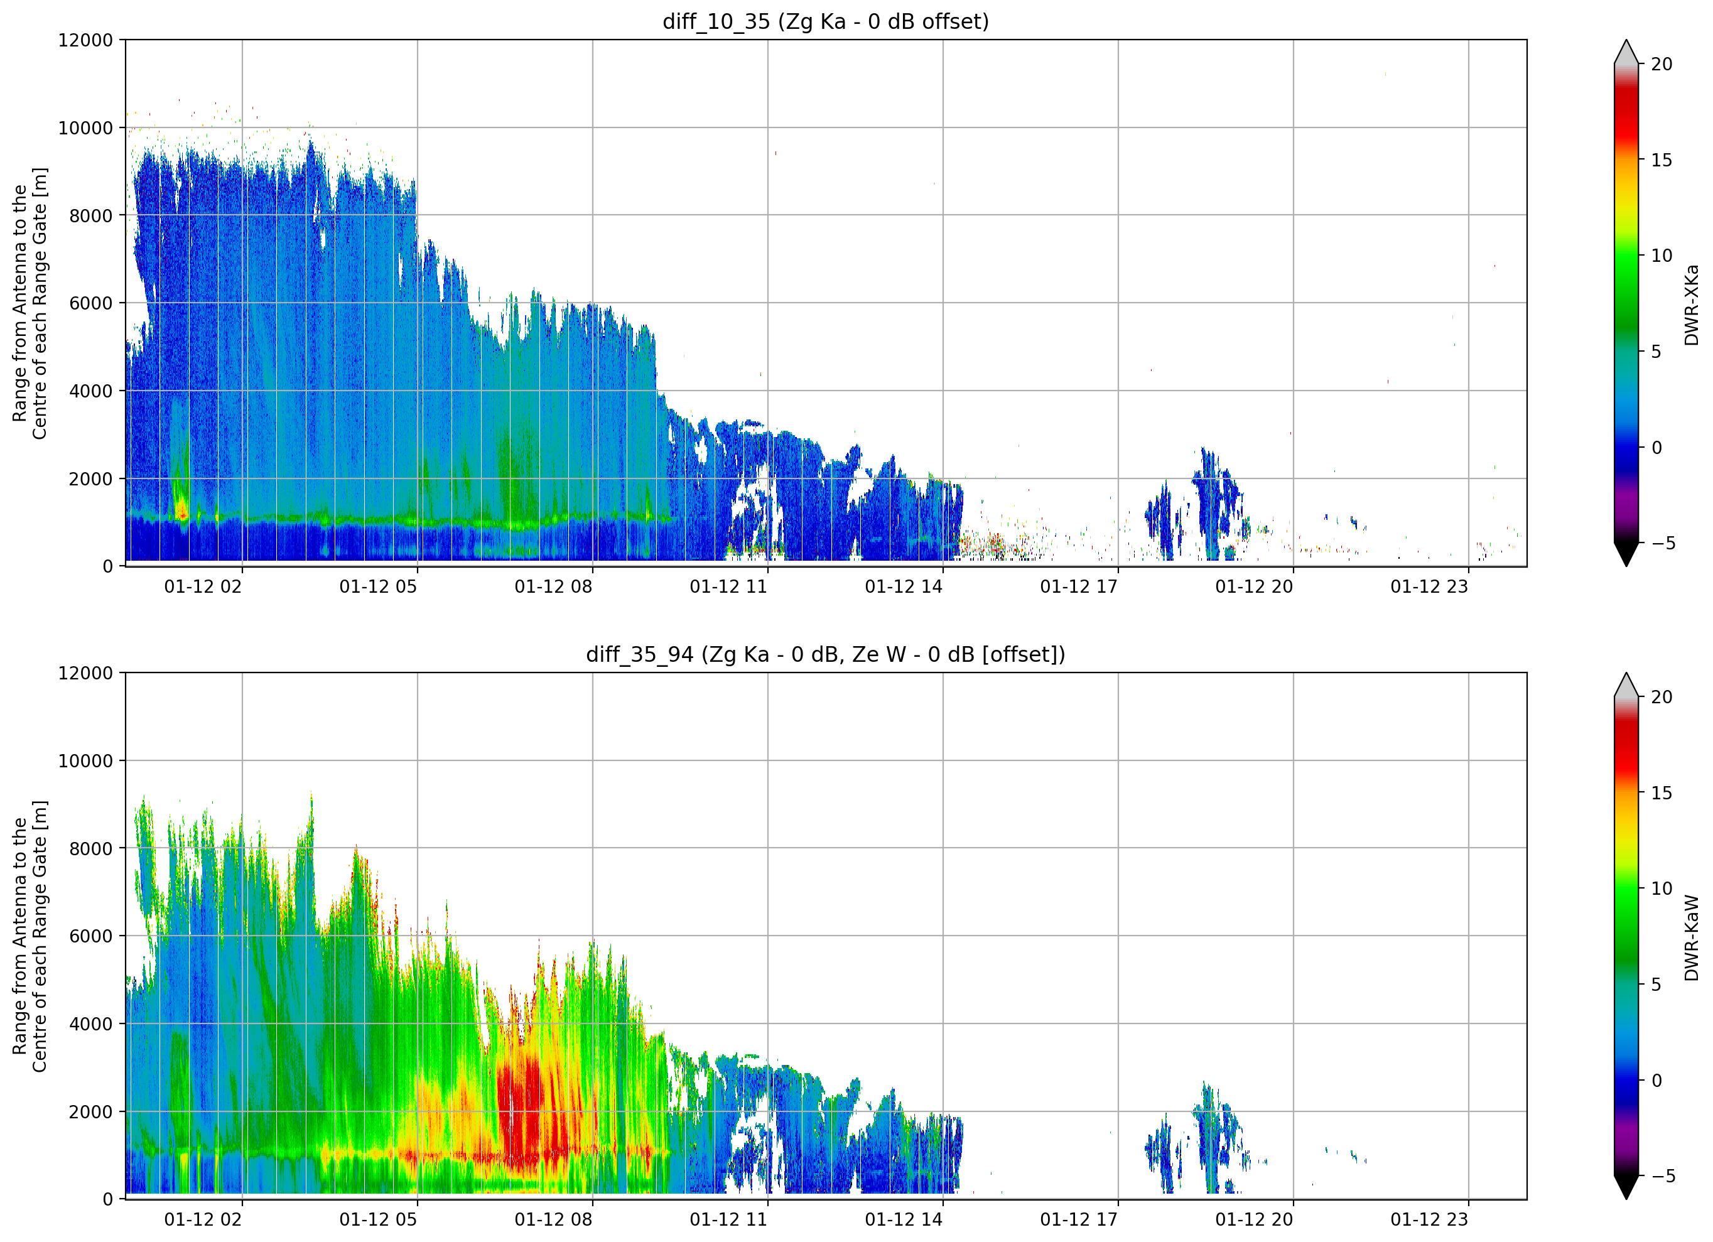Click the title 'diff_35_94 (Zg Ka - 0 dB, Ze W - 0 dB [offset])'
The image size is (1713, 1242).
tap(826, 654)
